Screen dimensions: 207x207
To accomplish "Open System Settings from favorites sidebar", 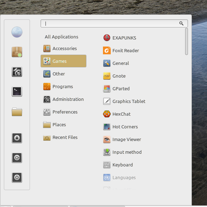I will tap(17, 72).
